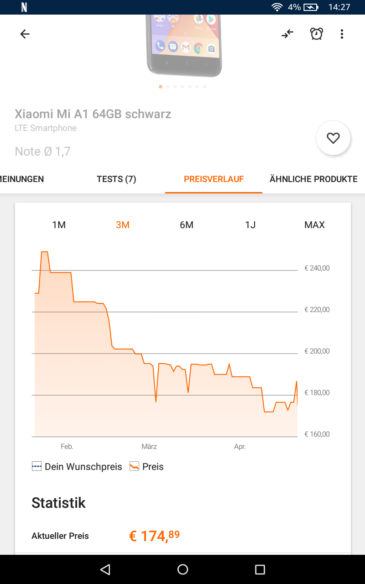Add product to favorites with heart icon
Viewport: 365px width, 584px height.
click(333, 138)
